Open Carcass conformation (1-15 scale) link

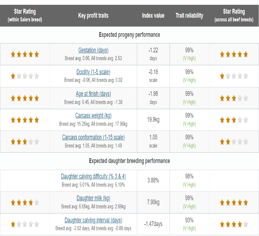tap(93, 137)
